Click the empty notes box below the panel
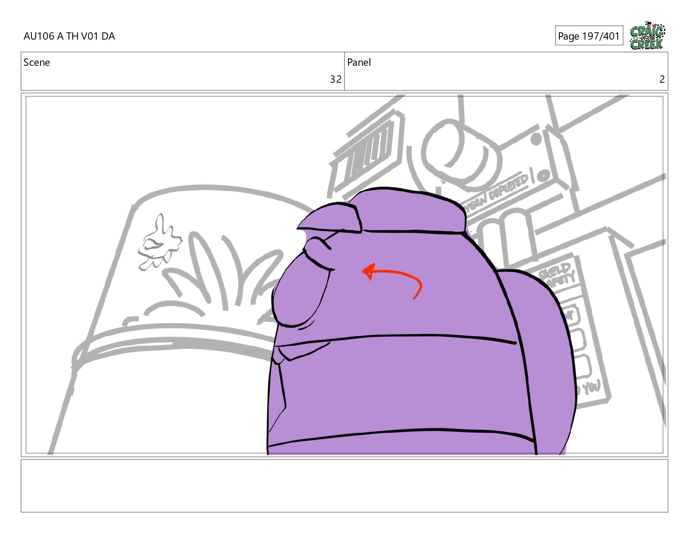Screen dimensions: 690x533 tap(344, 486)
